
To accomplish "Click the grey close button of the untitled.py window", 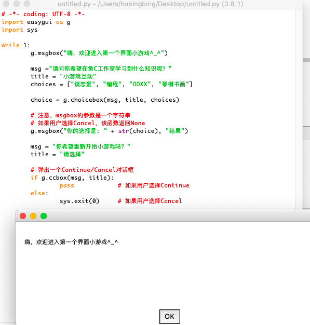I will point(6,4).
